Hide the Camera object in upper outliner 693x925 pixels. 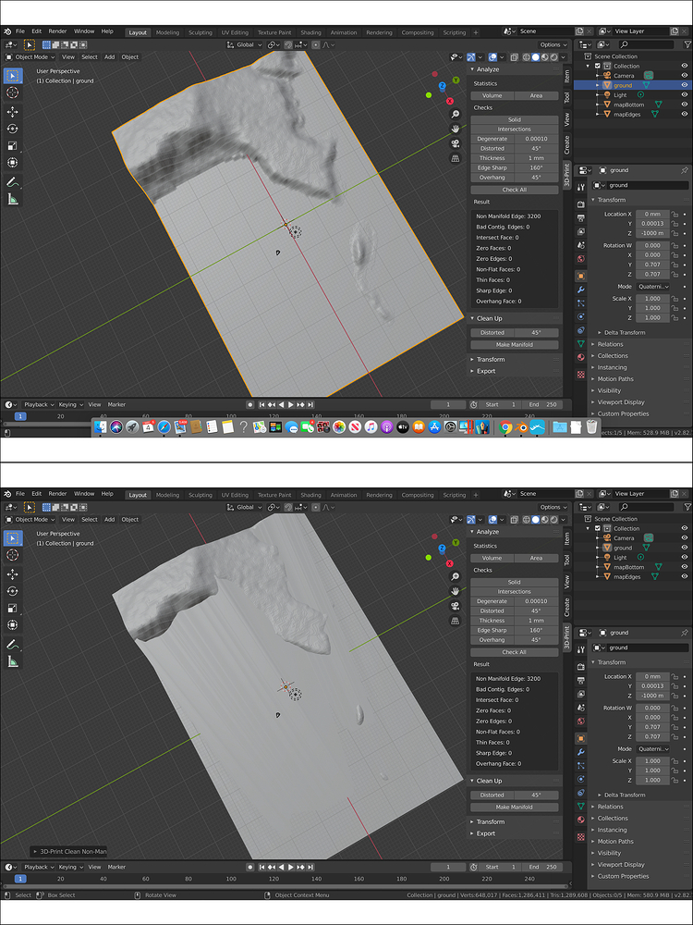(x=685, y=76)
